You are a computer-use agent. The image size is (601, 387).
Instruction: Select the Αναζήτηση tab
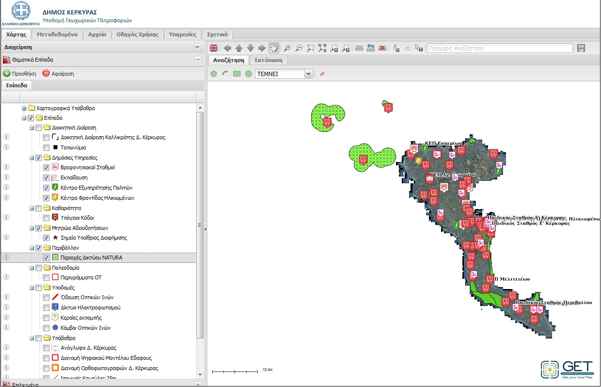pyautogui.click(x=229, y=60)
